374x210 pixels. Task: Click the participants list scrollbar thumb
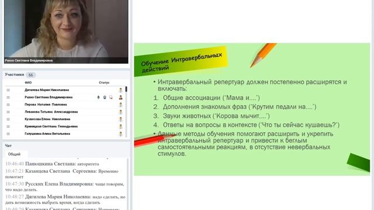(x=126, y=89)
